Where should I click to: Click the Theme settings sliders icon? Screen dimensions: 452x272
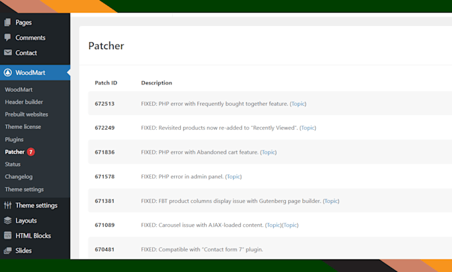[8, 205]
